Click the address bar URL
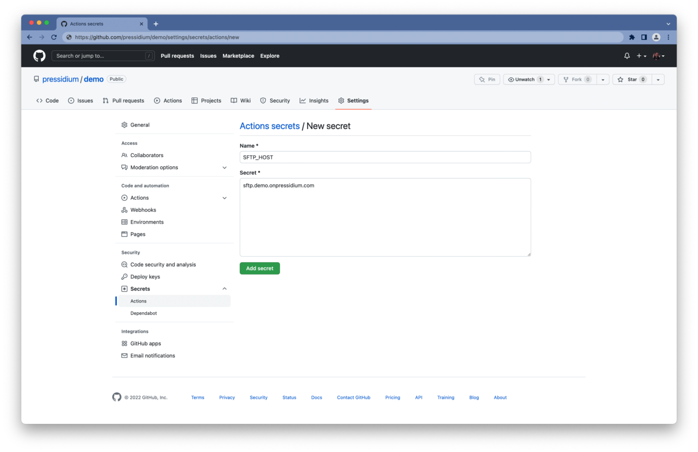This screenshot has height=452, width=698. click(157, 37)
